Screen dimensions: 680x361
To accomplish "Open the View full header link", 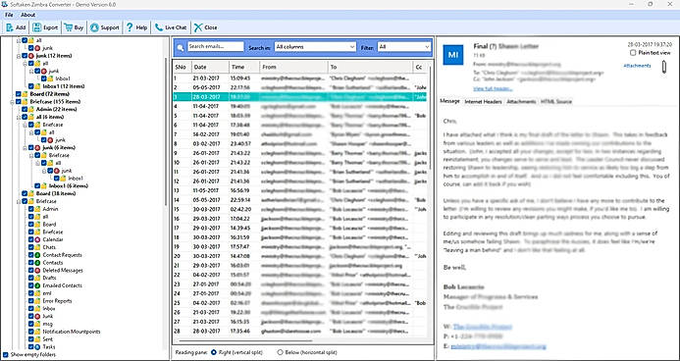I will point(493,88).
